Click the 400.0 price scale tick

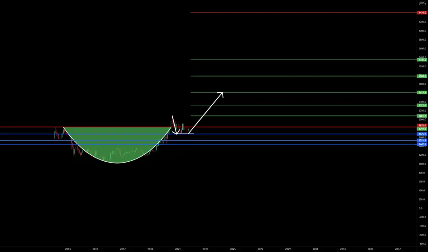tap(422, 191)
